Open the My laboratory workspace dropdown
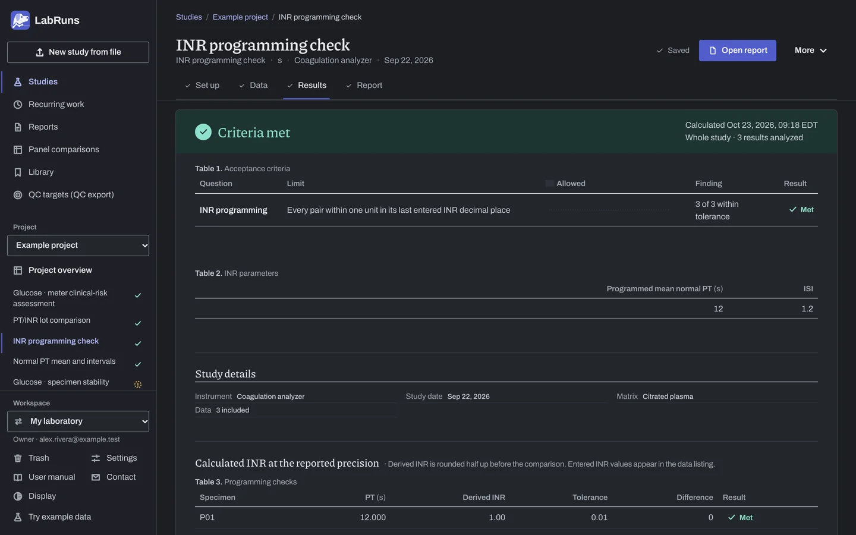 click(x=78, y=421)
